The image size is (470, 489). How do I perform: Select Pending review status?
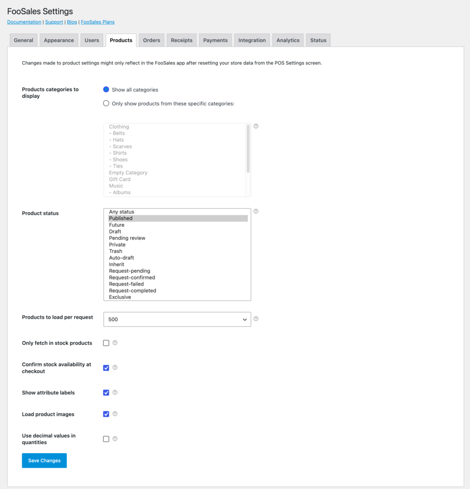(178, 238)
